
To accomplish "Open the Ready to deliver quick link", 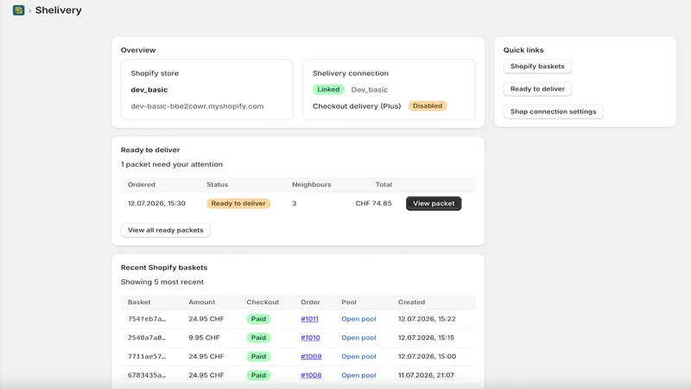I will (537, 89).
